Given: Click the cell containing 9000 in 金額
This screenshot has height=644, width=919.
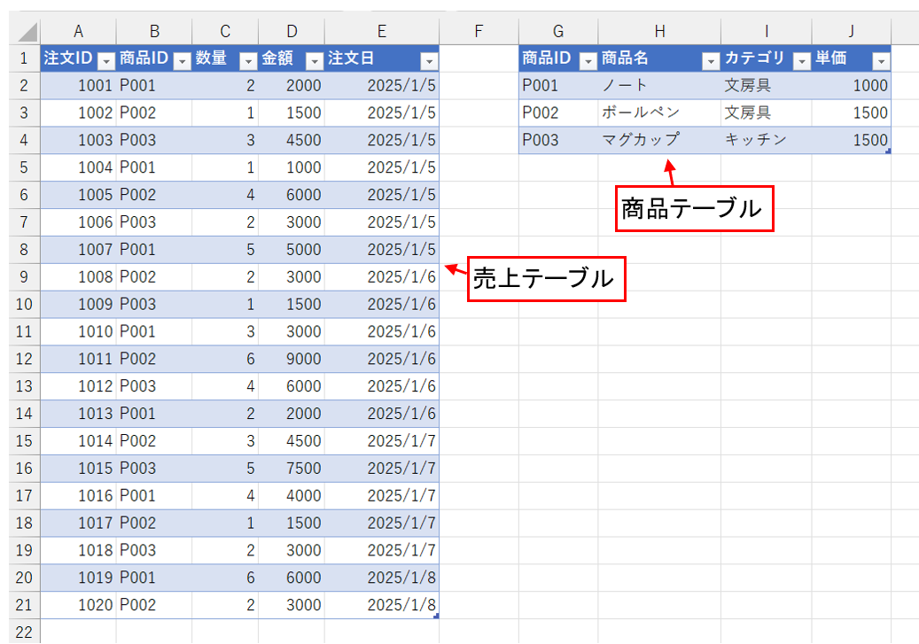Looking at the screenshot, I should pyautogui.click(x=292, y=359).
